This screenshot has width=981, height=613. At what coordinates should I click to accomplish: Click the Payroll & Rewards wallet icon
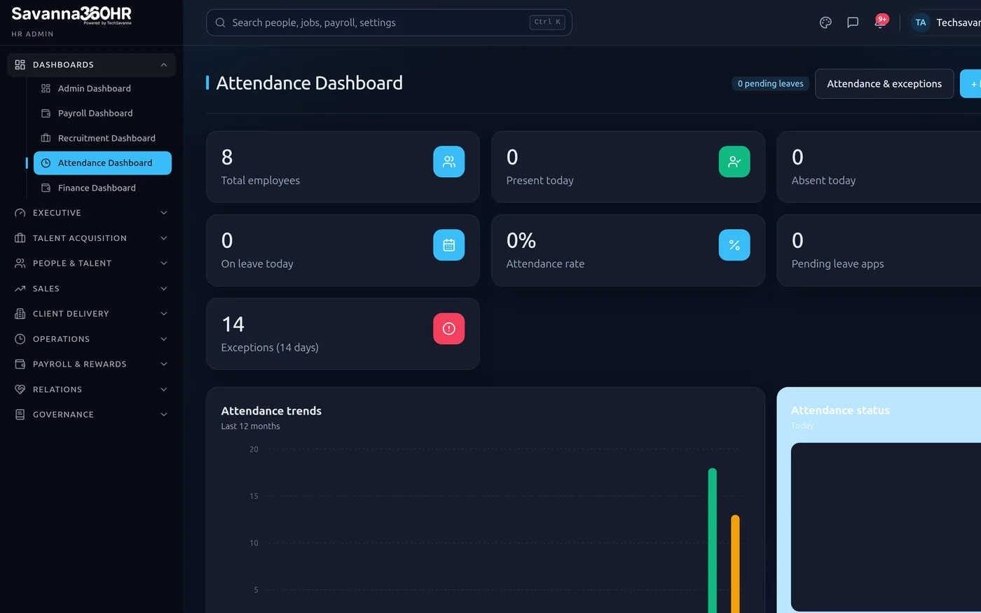(20, 364)
